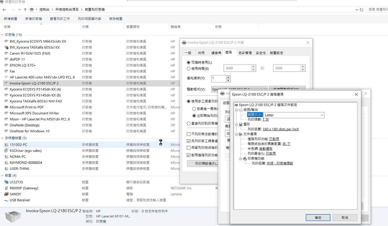Select the EPSON LQ-570+ printer icon
388x226 pixels.
pos(6,65)
